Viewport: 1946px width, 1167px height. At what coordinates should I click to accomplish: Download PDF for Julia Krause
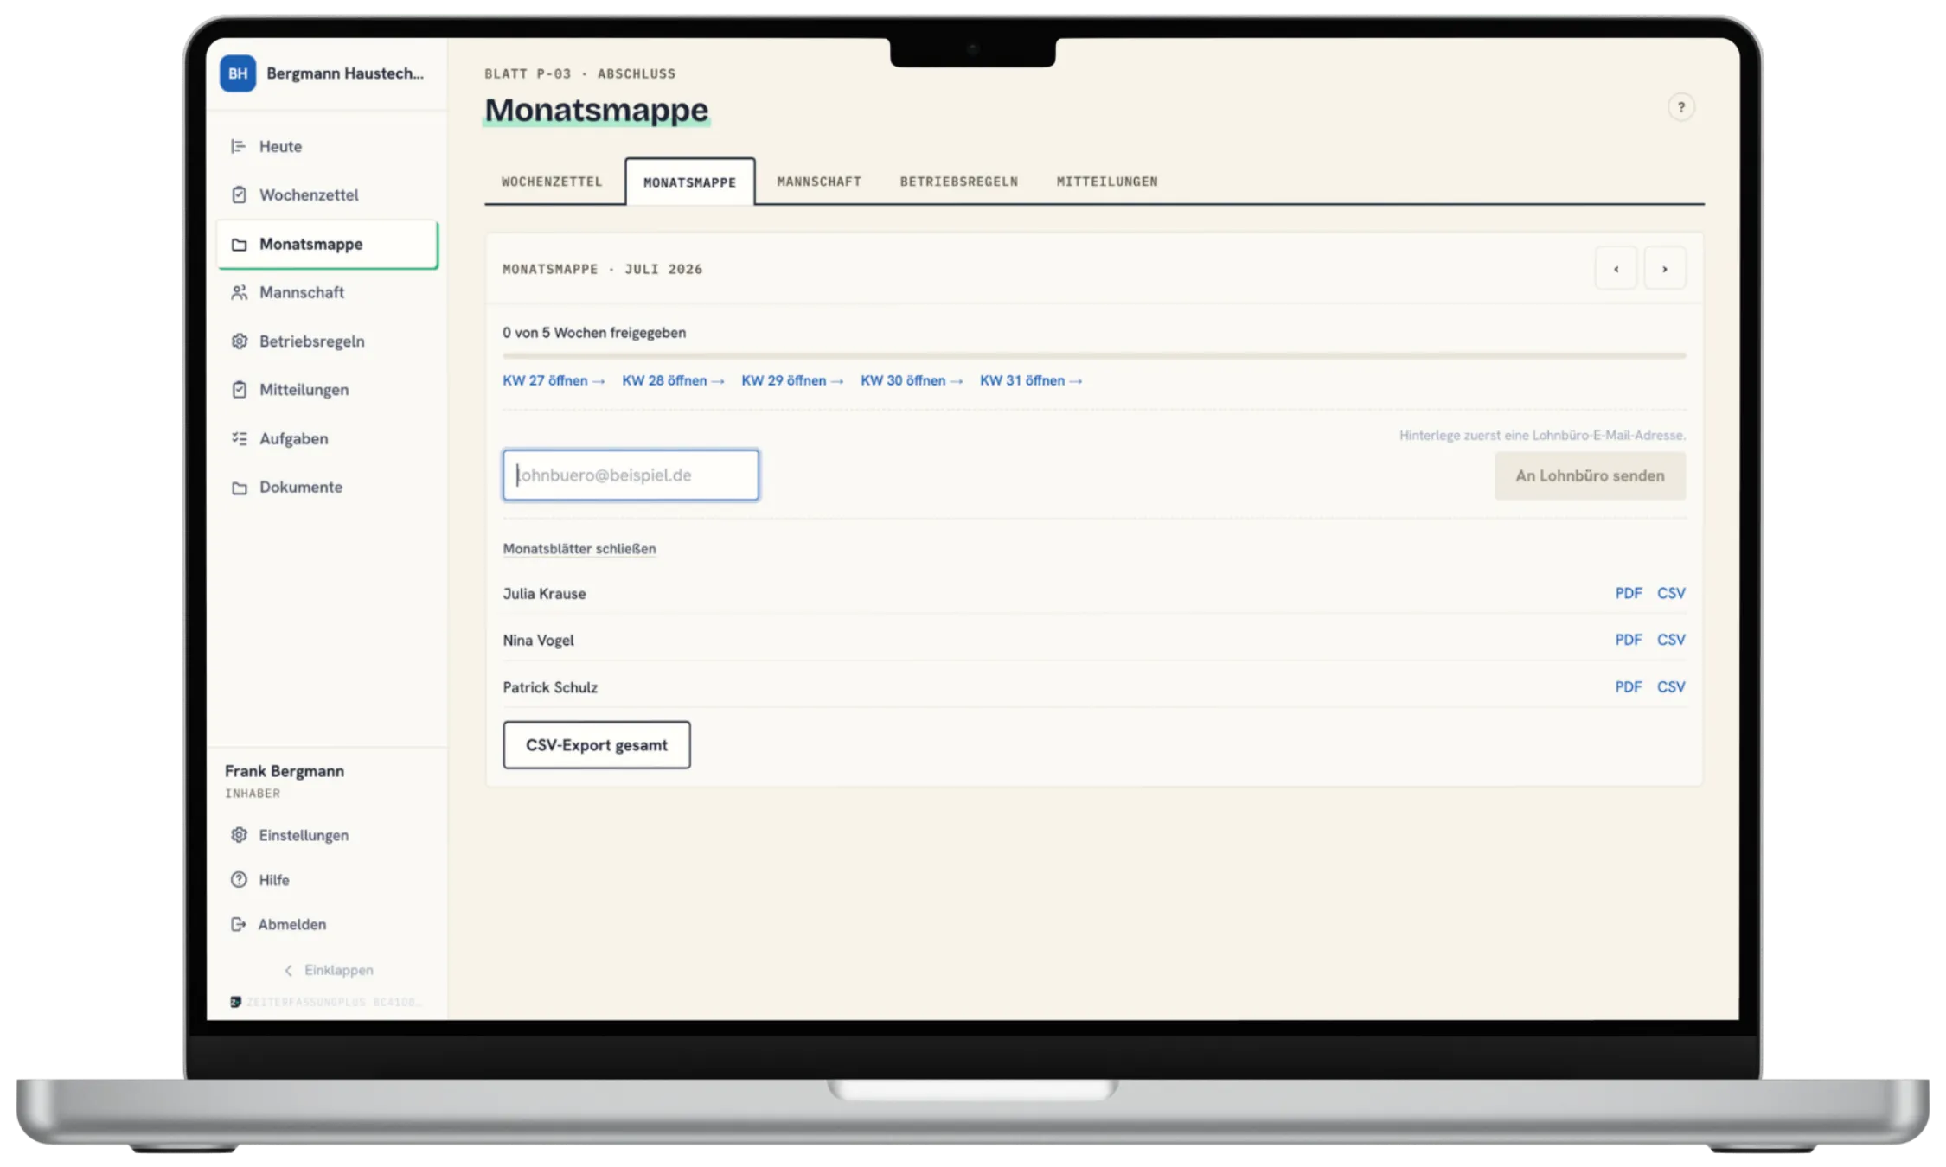click(x=1628, y=593)
